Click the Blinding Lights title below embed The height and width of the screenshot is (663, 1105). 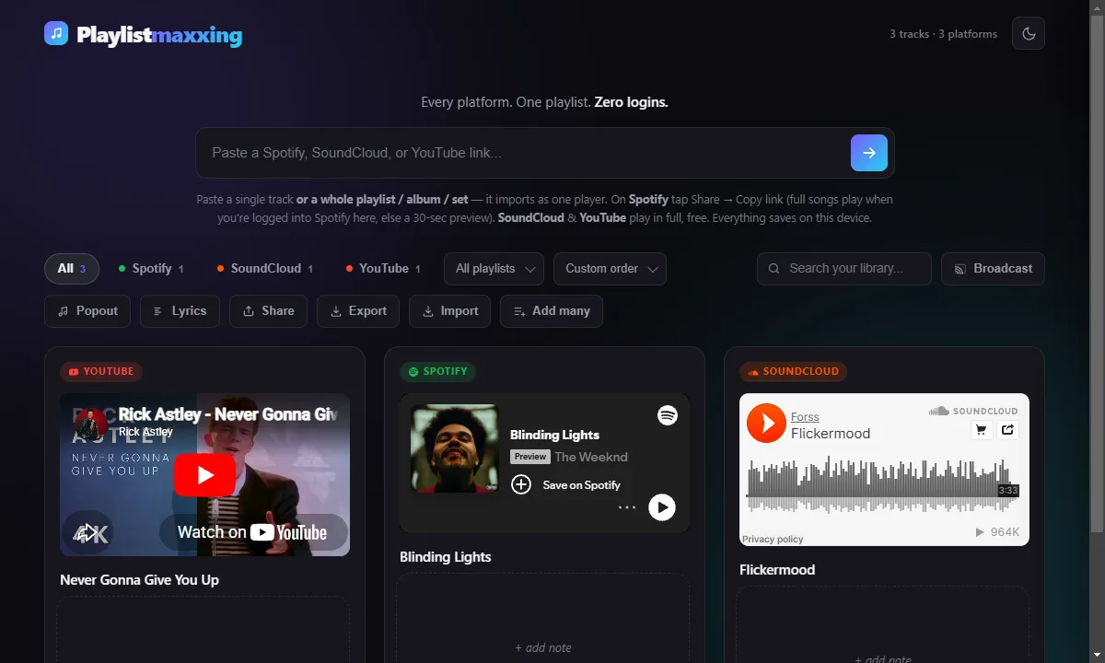[x=446, y=557]
